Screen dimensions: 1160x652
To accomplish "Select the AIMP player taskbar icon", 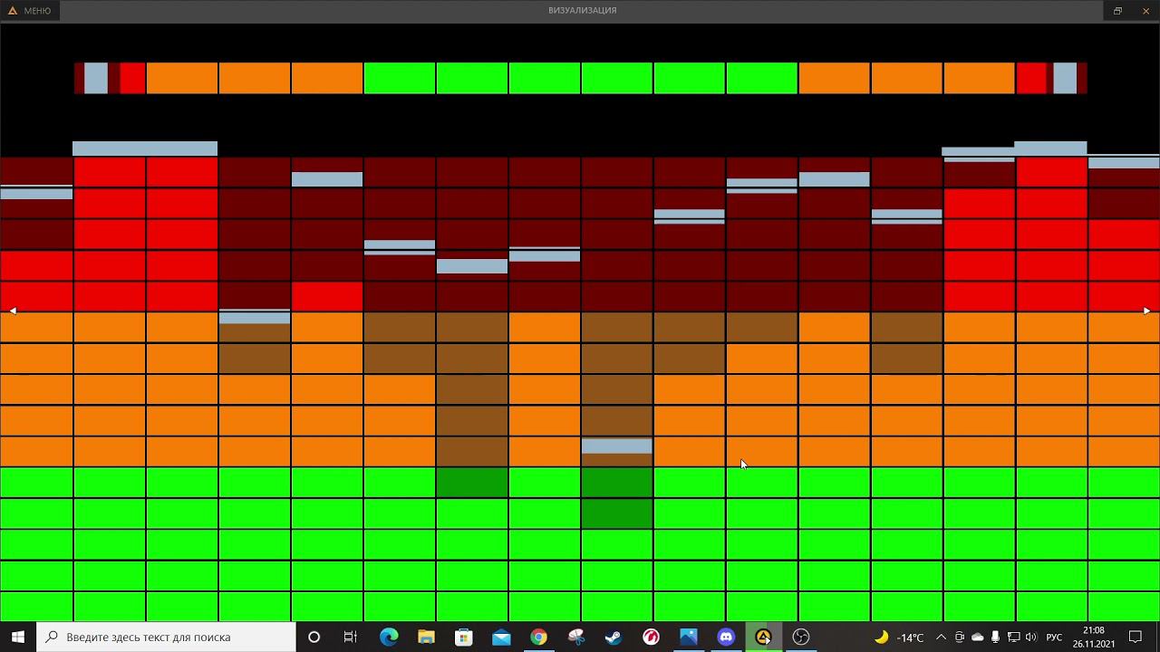I will [x=763, y=637].
